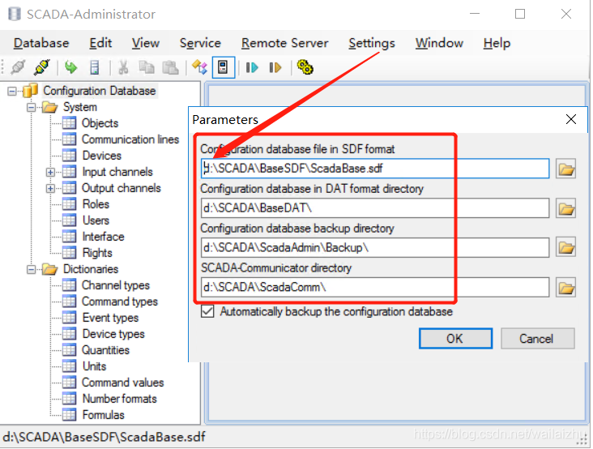Open the Database menu
The image size is (593, 449).
click(41, 43)
